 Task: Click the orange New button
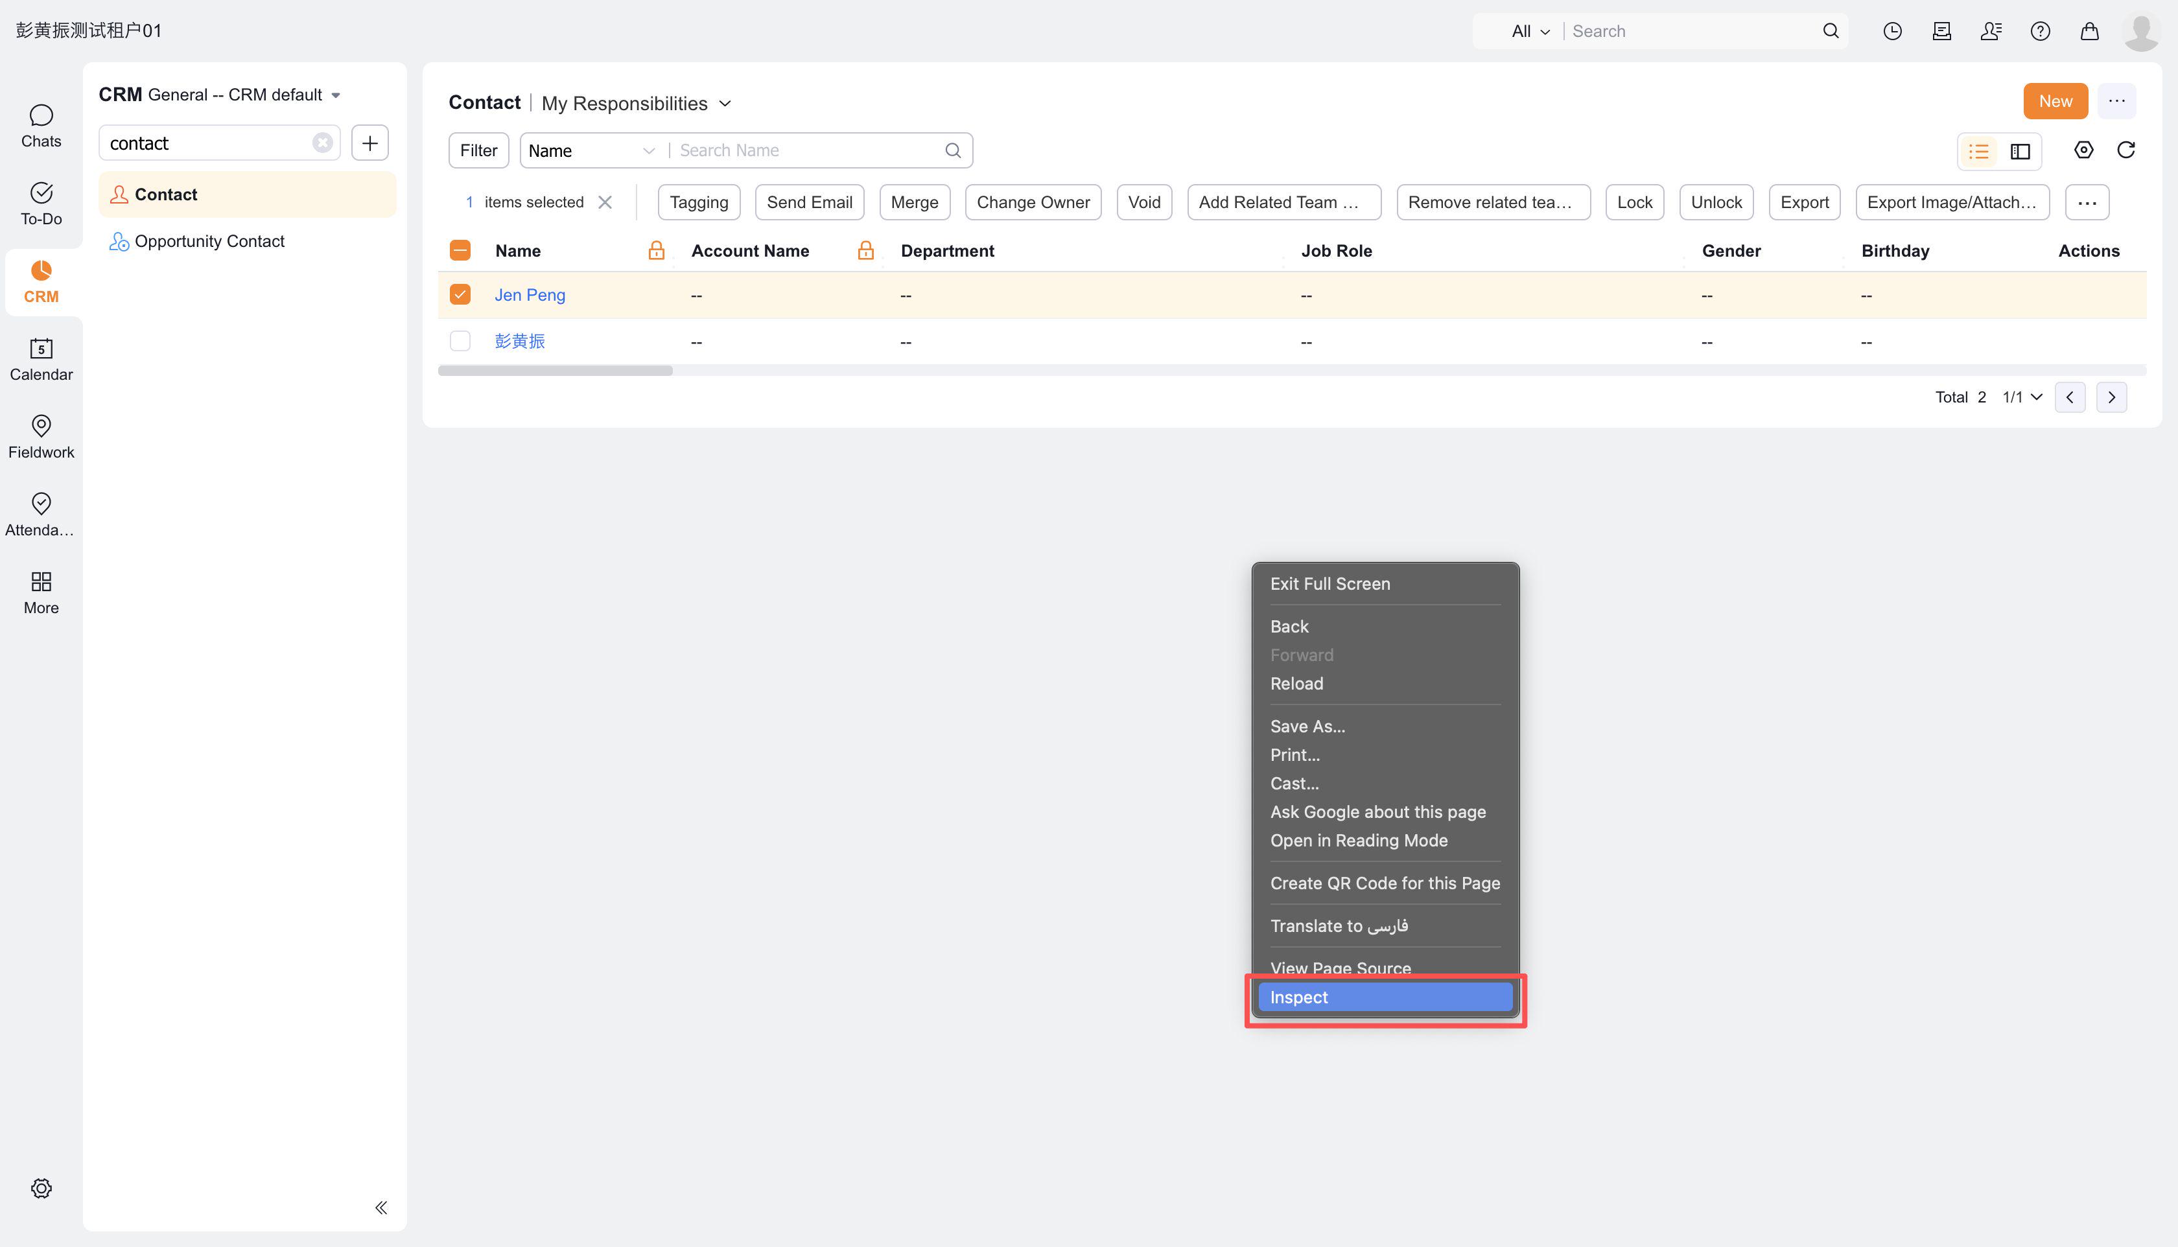coord(2055,101)
